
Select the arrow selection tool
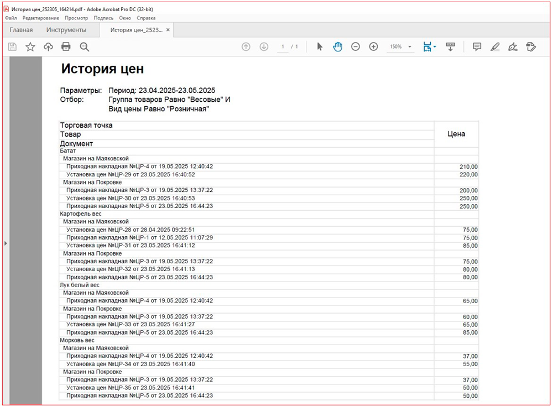tap(320, 47)
